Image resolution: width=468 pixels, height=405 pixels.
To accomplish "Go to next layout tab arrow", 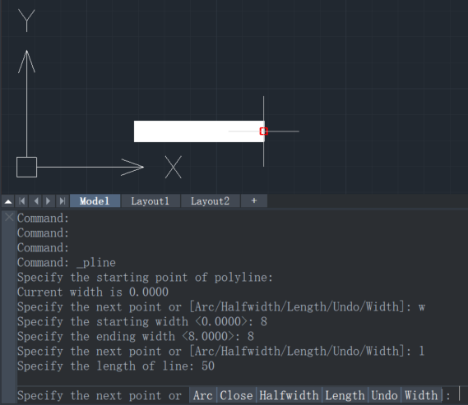I will tap(49, 201).
